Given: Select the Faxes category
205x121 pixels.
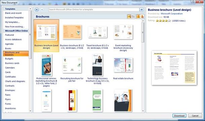Looking at the screenshot, I should pyautogui.click(x=8, y=95).
